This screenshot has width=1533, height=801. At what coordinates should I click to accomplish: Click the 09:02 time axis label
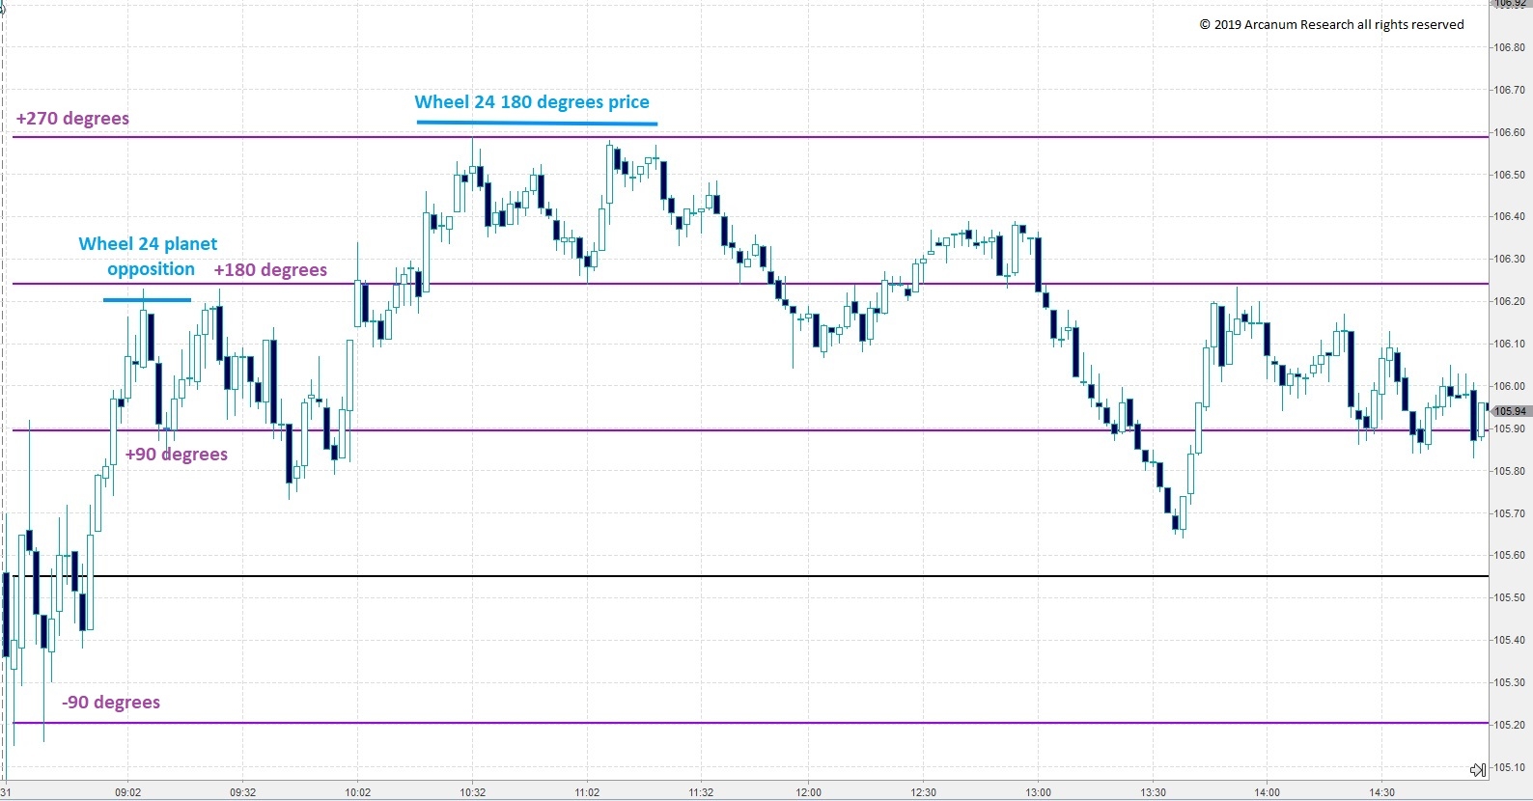tap(128, 792)
